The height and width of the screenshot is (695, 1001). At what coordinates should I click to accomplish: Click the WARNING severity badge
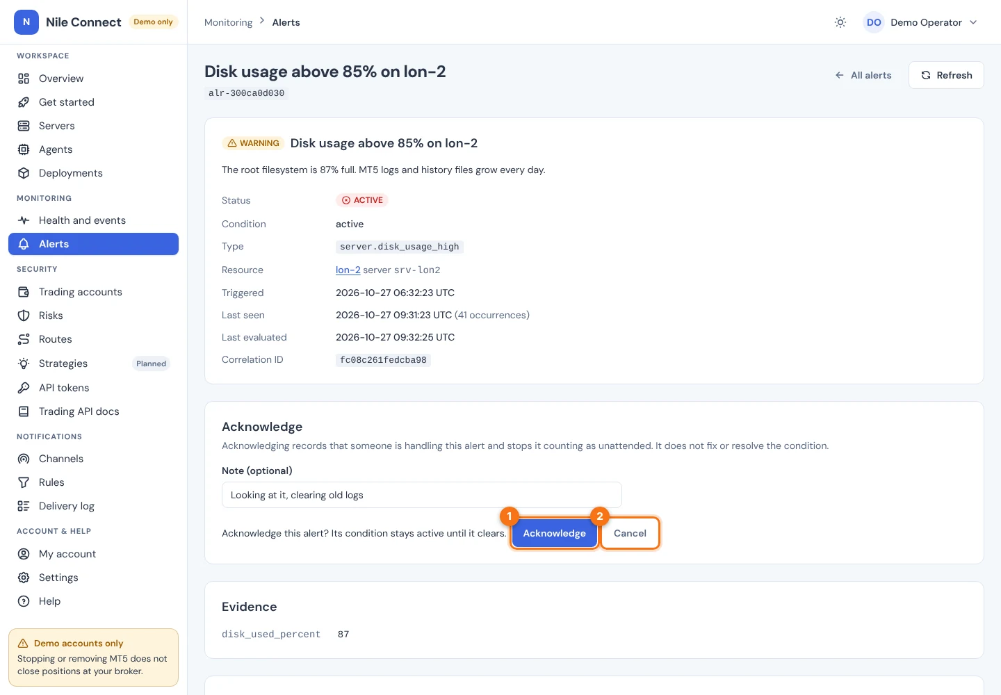(x=253, y=143)
